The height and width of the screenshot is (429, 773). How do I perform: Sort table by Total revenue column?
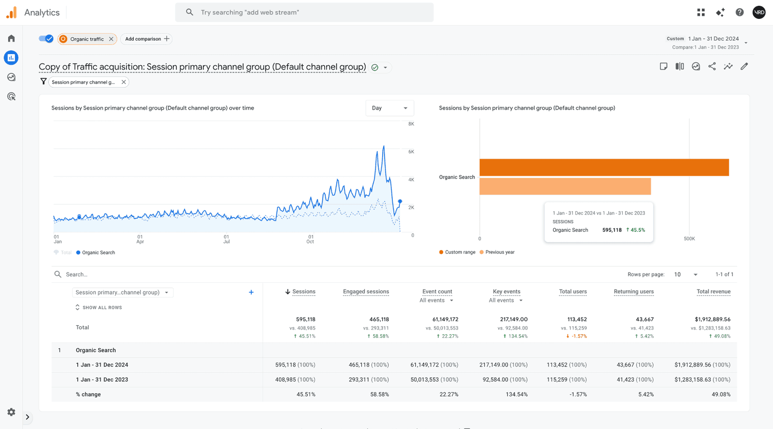coord(713,292)
